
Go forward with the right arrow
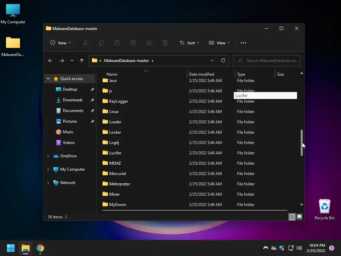click(x=62, y=61)
